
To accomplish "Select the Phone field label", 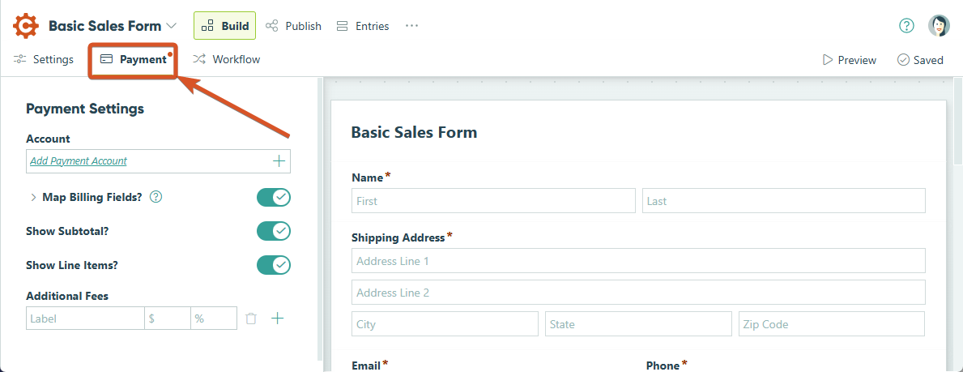I will [x=663, y=366].
